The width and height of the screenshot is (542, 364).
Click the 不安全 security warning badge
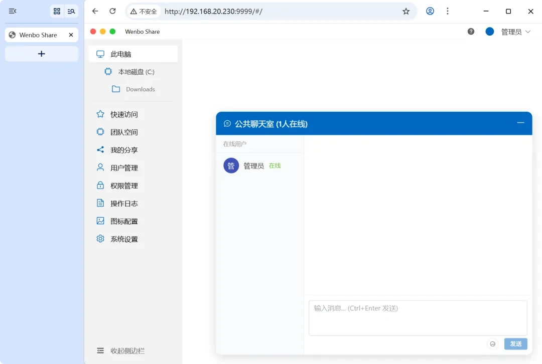tap(144, 12)
